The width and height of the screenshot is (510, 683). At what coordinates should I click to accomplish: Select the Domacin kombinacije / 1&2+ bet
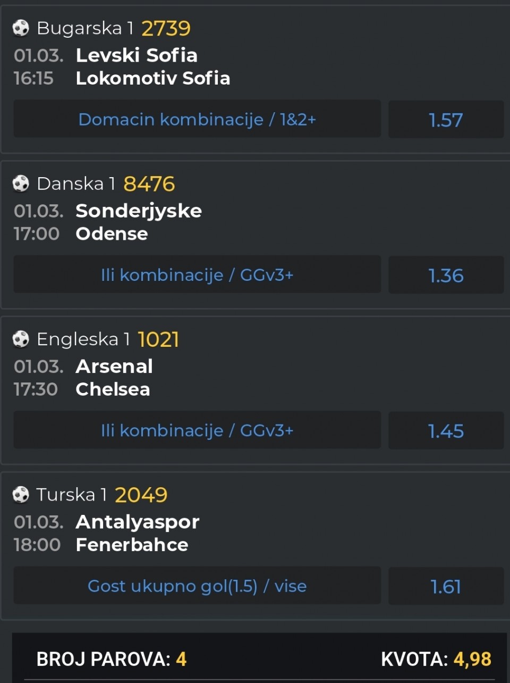(197, 119)
